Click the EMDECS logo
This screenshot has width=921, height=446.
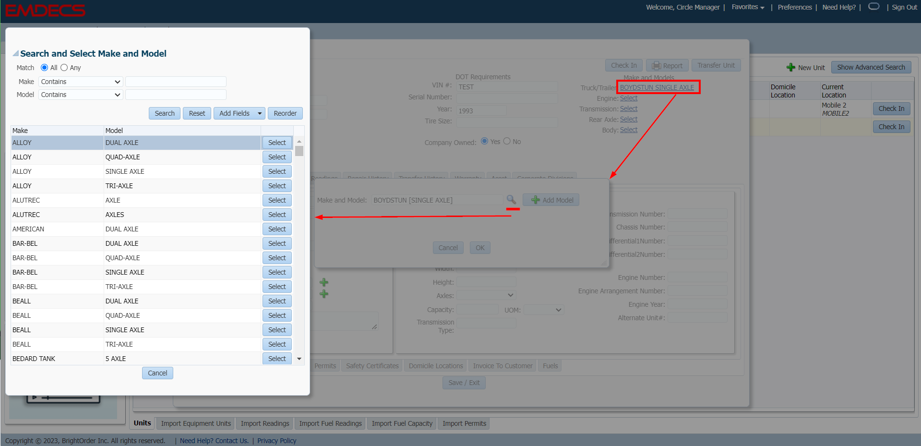(x=45, y=11)
